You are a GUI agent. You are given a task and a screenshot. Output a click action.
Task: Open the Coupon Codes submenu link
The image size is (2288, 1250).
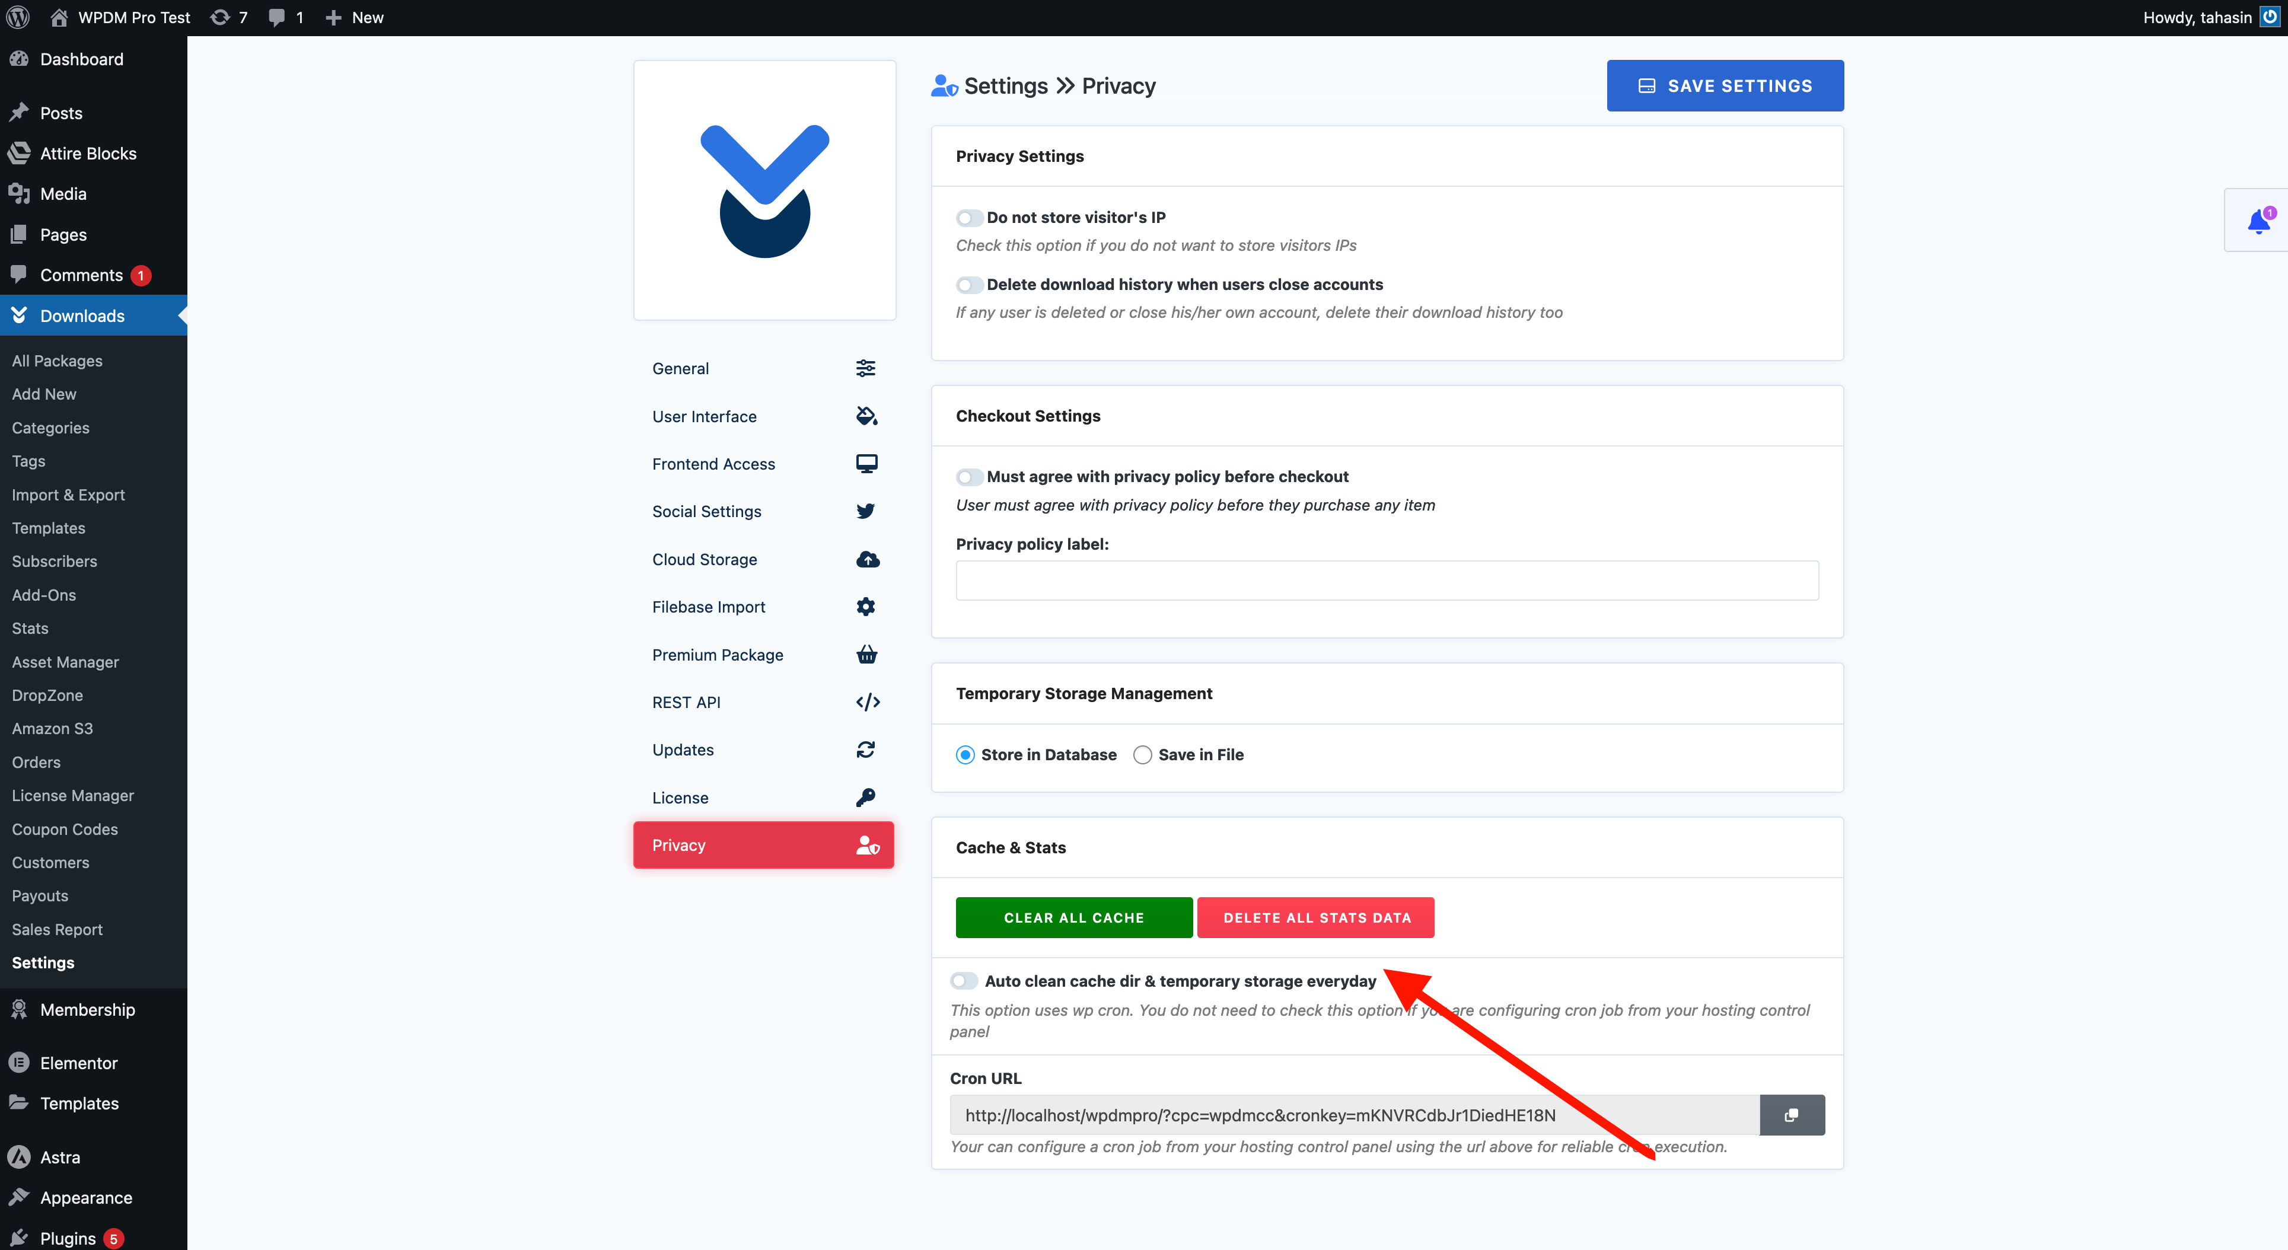pyautogui.click(x=65, y=829)
